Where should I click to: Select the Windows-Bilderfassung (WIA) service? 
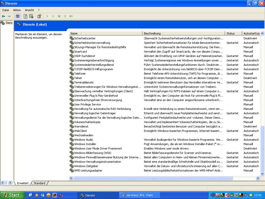coord(164,153)
